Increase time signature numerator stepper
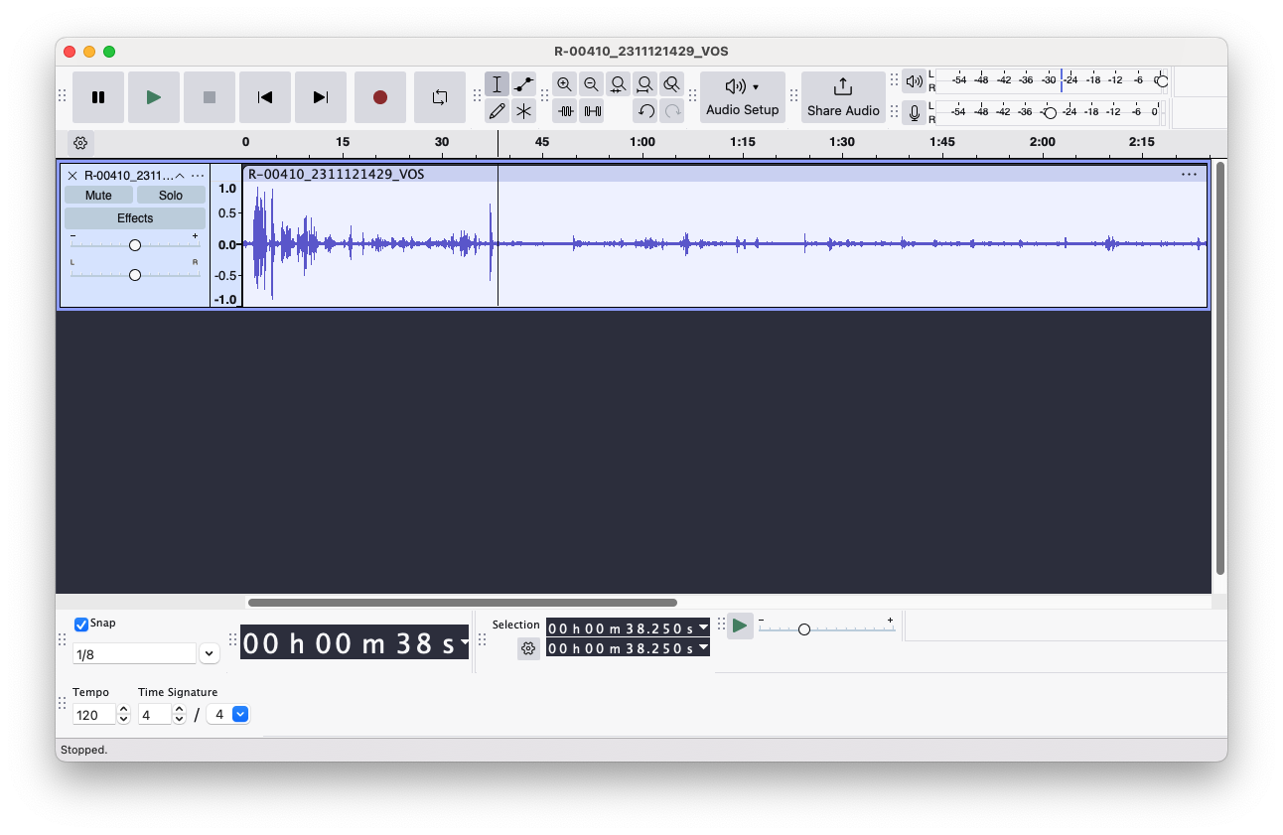The width and height of the screenshot is (1283, 835). [x=180, y=710]
